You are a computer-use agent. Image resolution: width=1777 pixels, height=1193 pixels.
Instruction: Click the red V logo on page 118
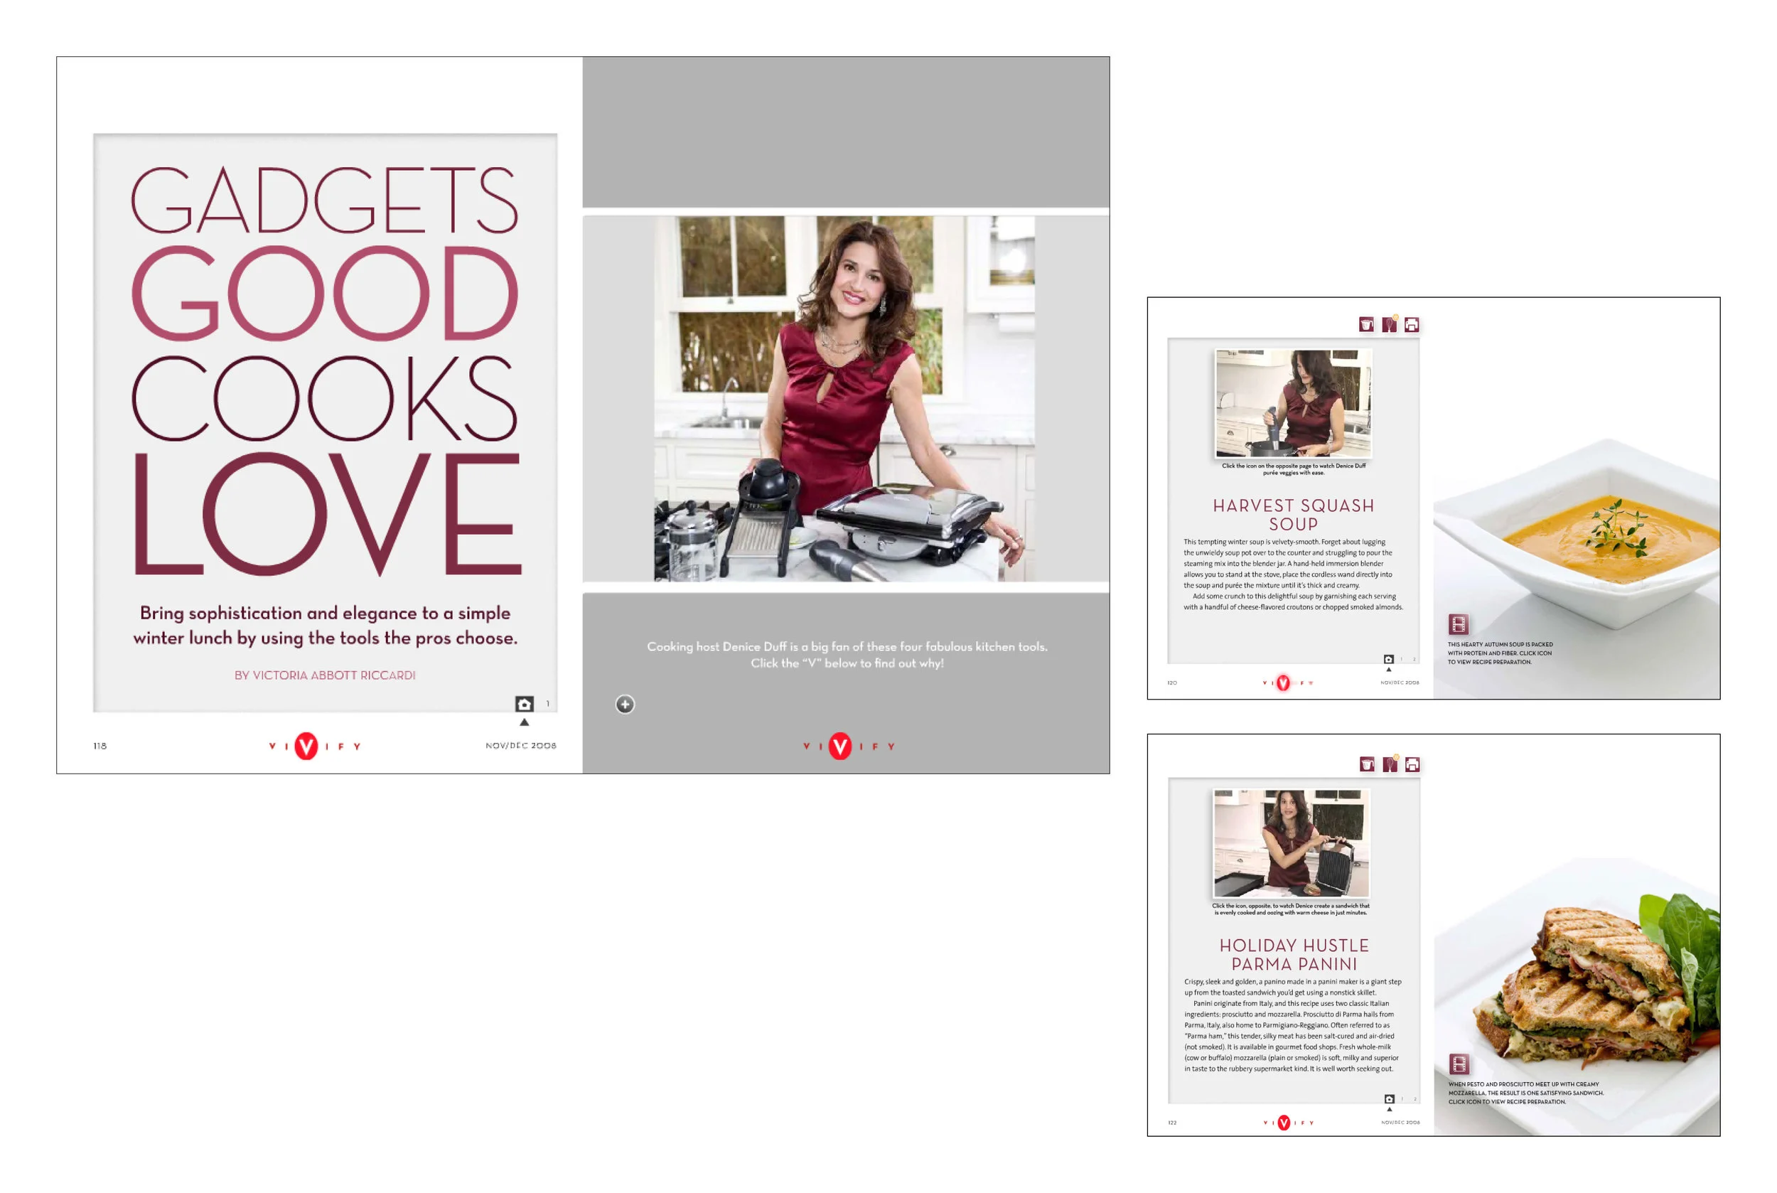tap(306, 747)
